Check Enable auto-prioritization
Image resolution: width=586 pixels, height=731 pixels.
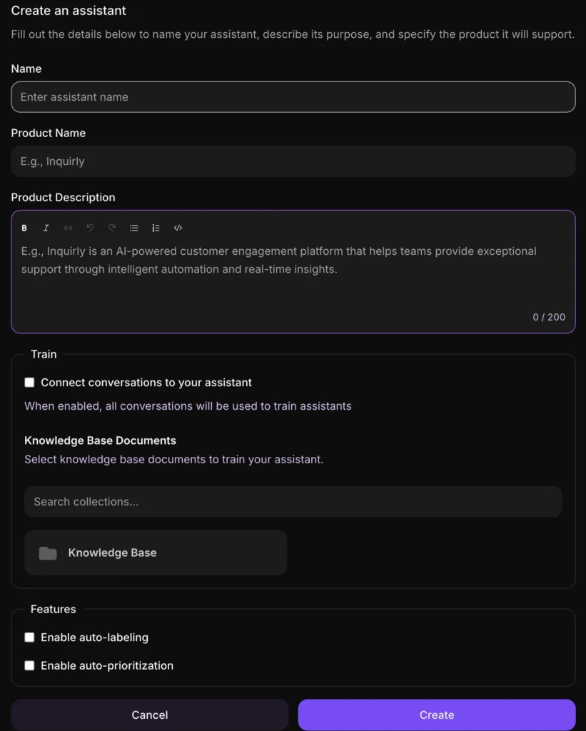click(x=29, y=665)
